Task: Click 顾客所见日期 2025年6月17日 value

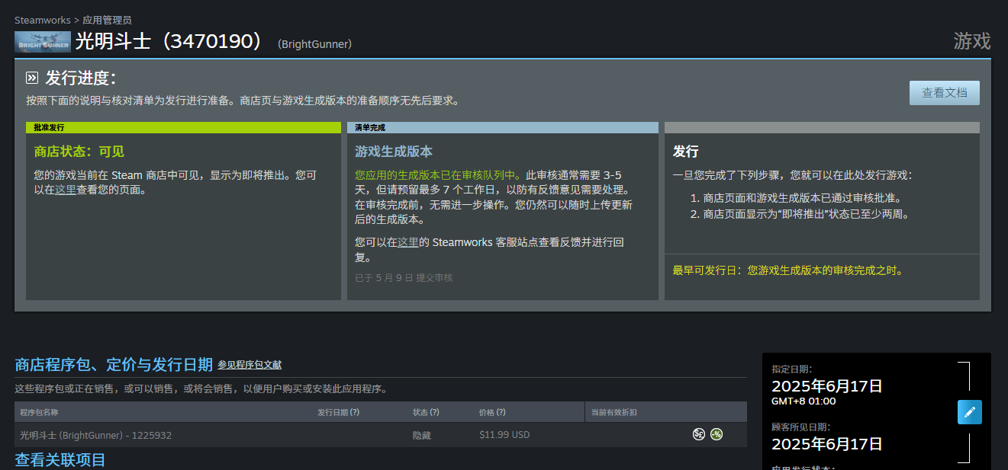Action: point(827,444)
